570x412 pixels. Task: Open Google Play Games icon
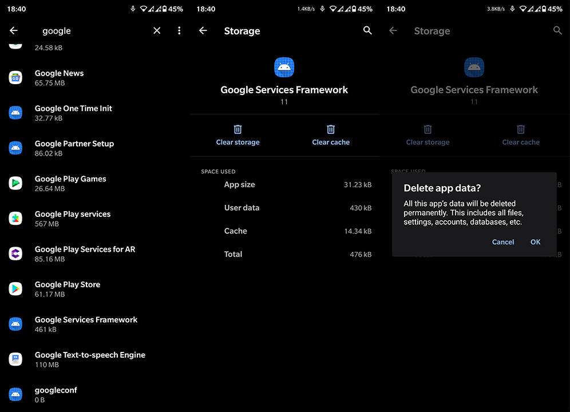tap(15, 183)
